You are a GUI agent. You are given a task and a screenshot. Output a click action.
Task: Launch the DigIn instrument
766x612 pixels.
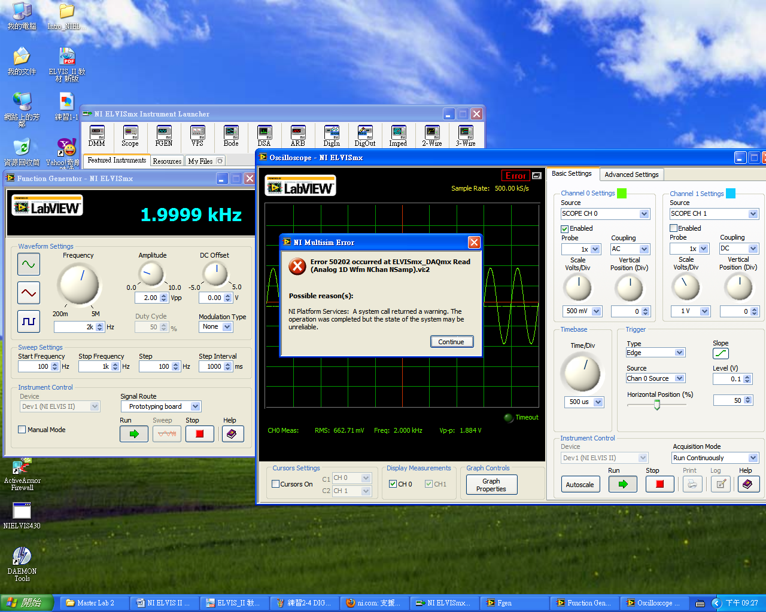pos(332,136)
